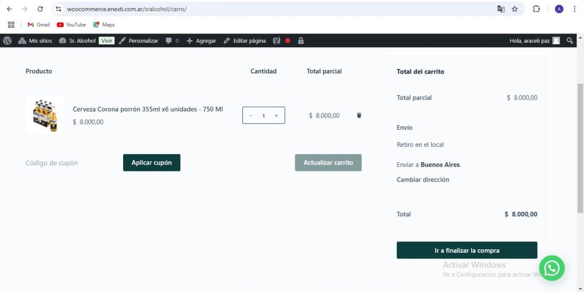Click the Buenos Aires destination text
The width and height of the screenshot is (584, 292).
[x=440, y=164]
